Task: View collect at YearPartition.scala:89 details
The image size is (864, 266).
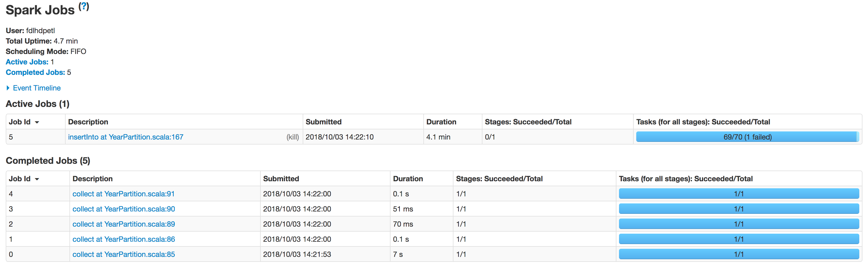Action: [x=124, y=224]
